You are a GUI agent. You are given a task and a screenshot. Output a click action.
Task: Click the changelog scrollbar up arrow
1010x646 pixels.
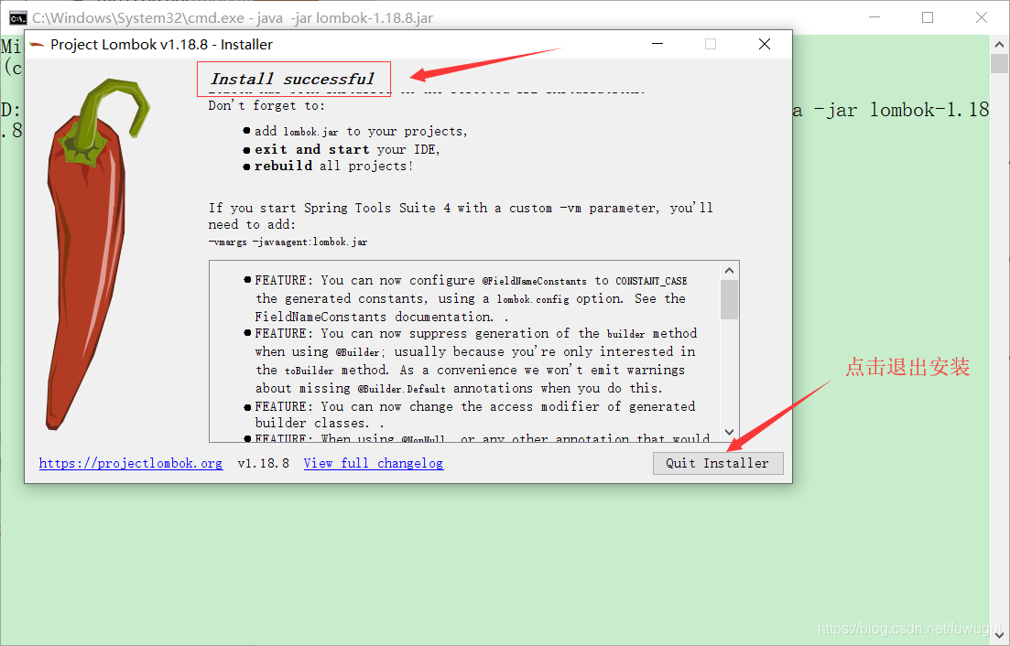pos(729,271)
